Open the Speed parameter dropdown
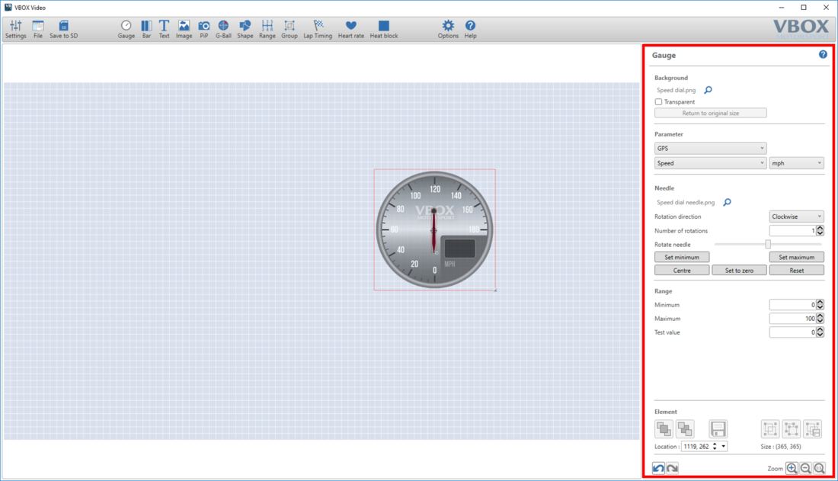838x481 pixels. click(x=710, y=163)
